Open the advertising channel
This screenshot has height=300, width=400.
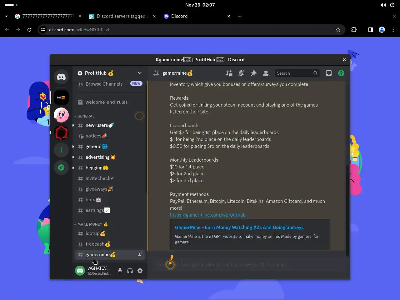[110, 157]
